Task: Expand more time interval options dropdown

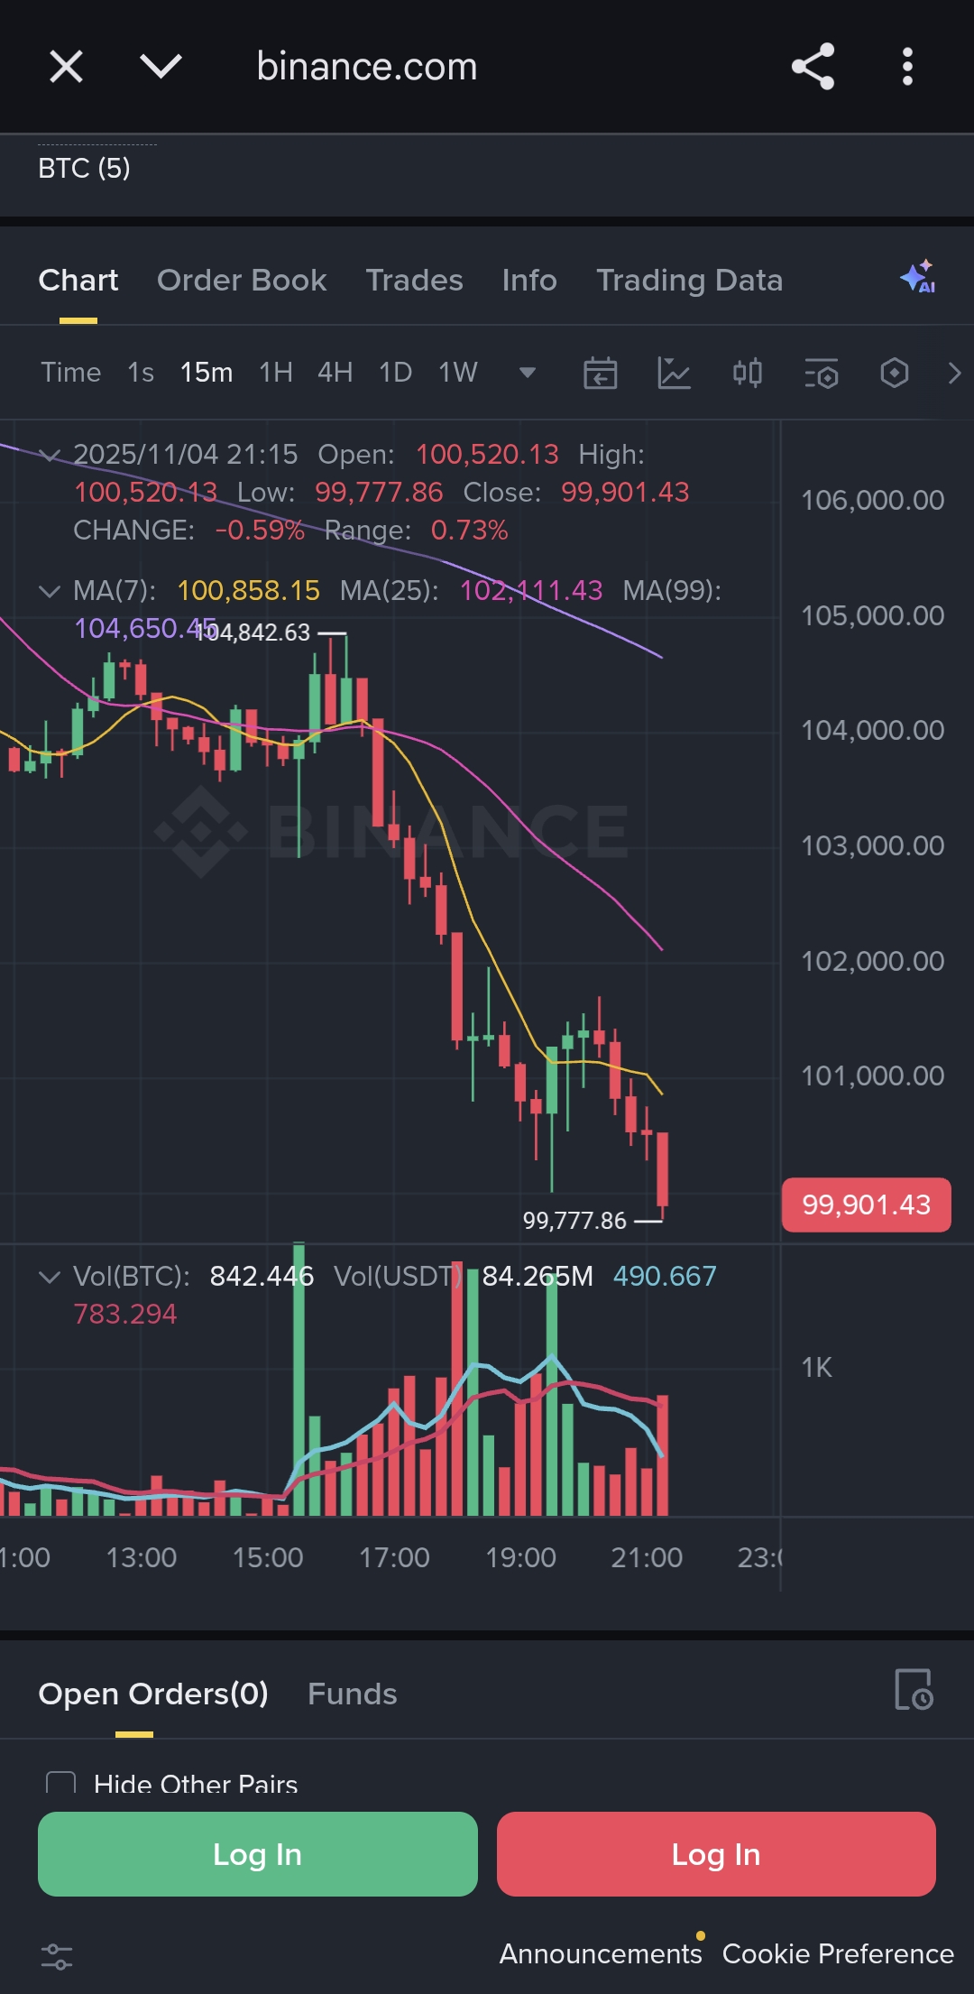Action: (528, 373)
